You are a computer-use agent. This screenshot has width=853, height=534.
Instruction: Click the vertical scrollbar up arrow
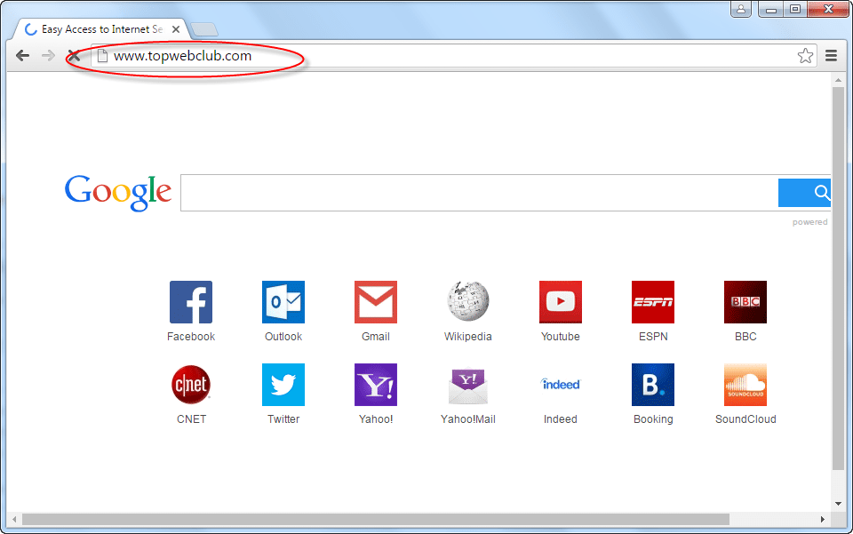click(838, 80)
